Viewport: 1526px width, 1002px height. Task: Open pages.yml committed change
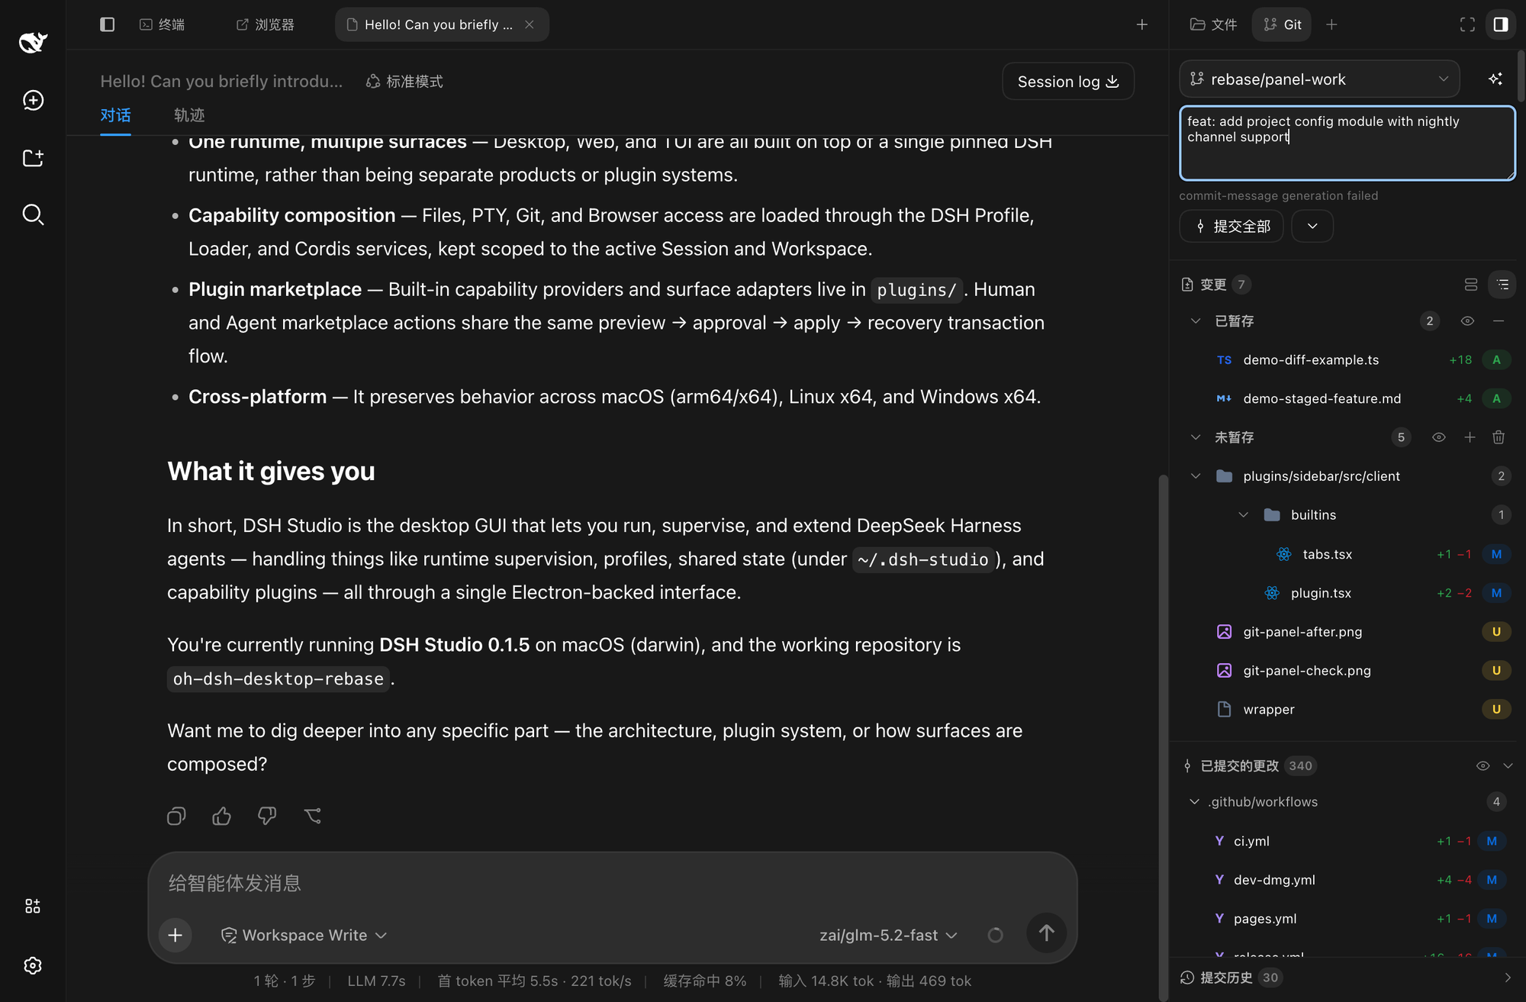(x=1347, y=919)
